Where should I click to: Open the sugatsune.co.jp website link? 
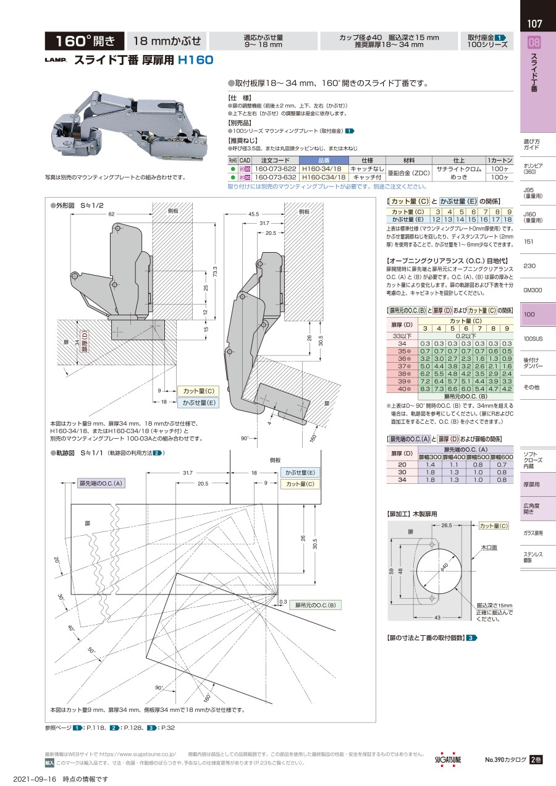[x=138, y=754]
